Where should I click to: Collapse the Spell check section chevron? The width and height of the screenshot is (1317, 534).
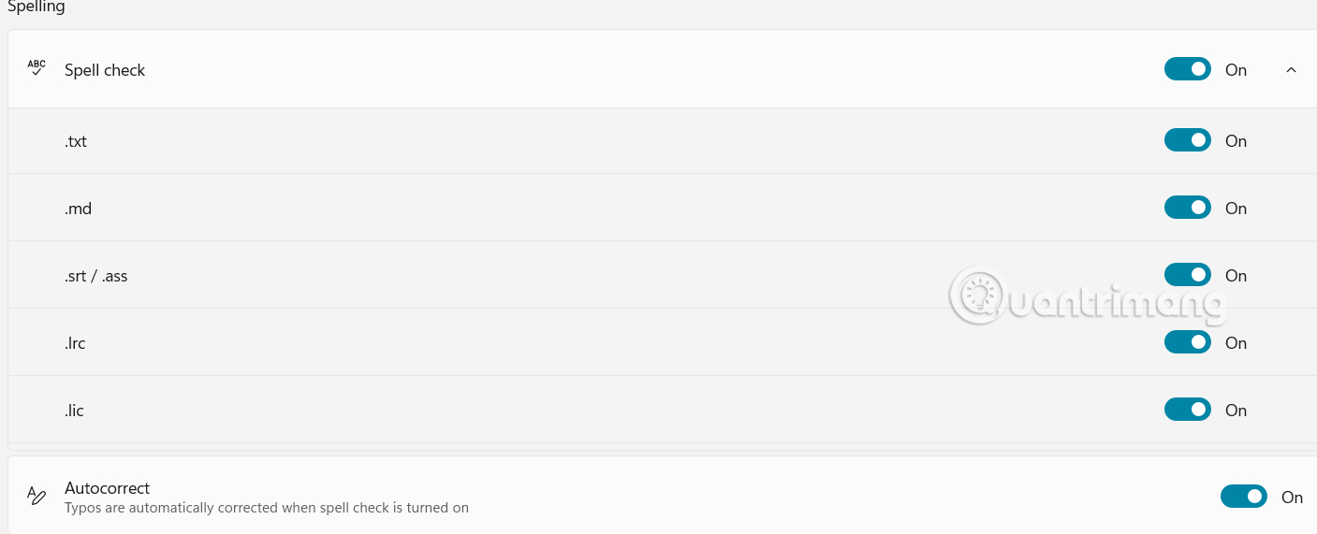point(1291,69)
